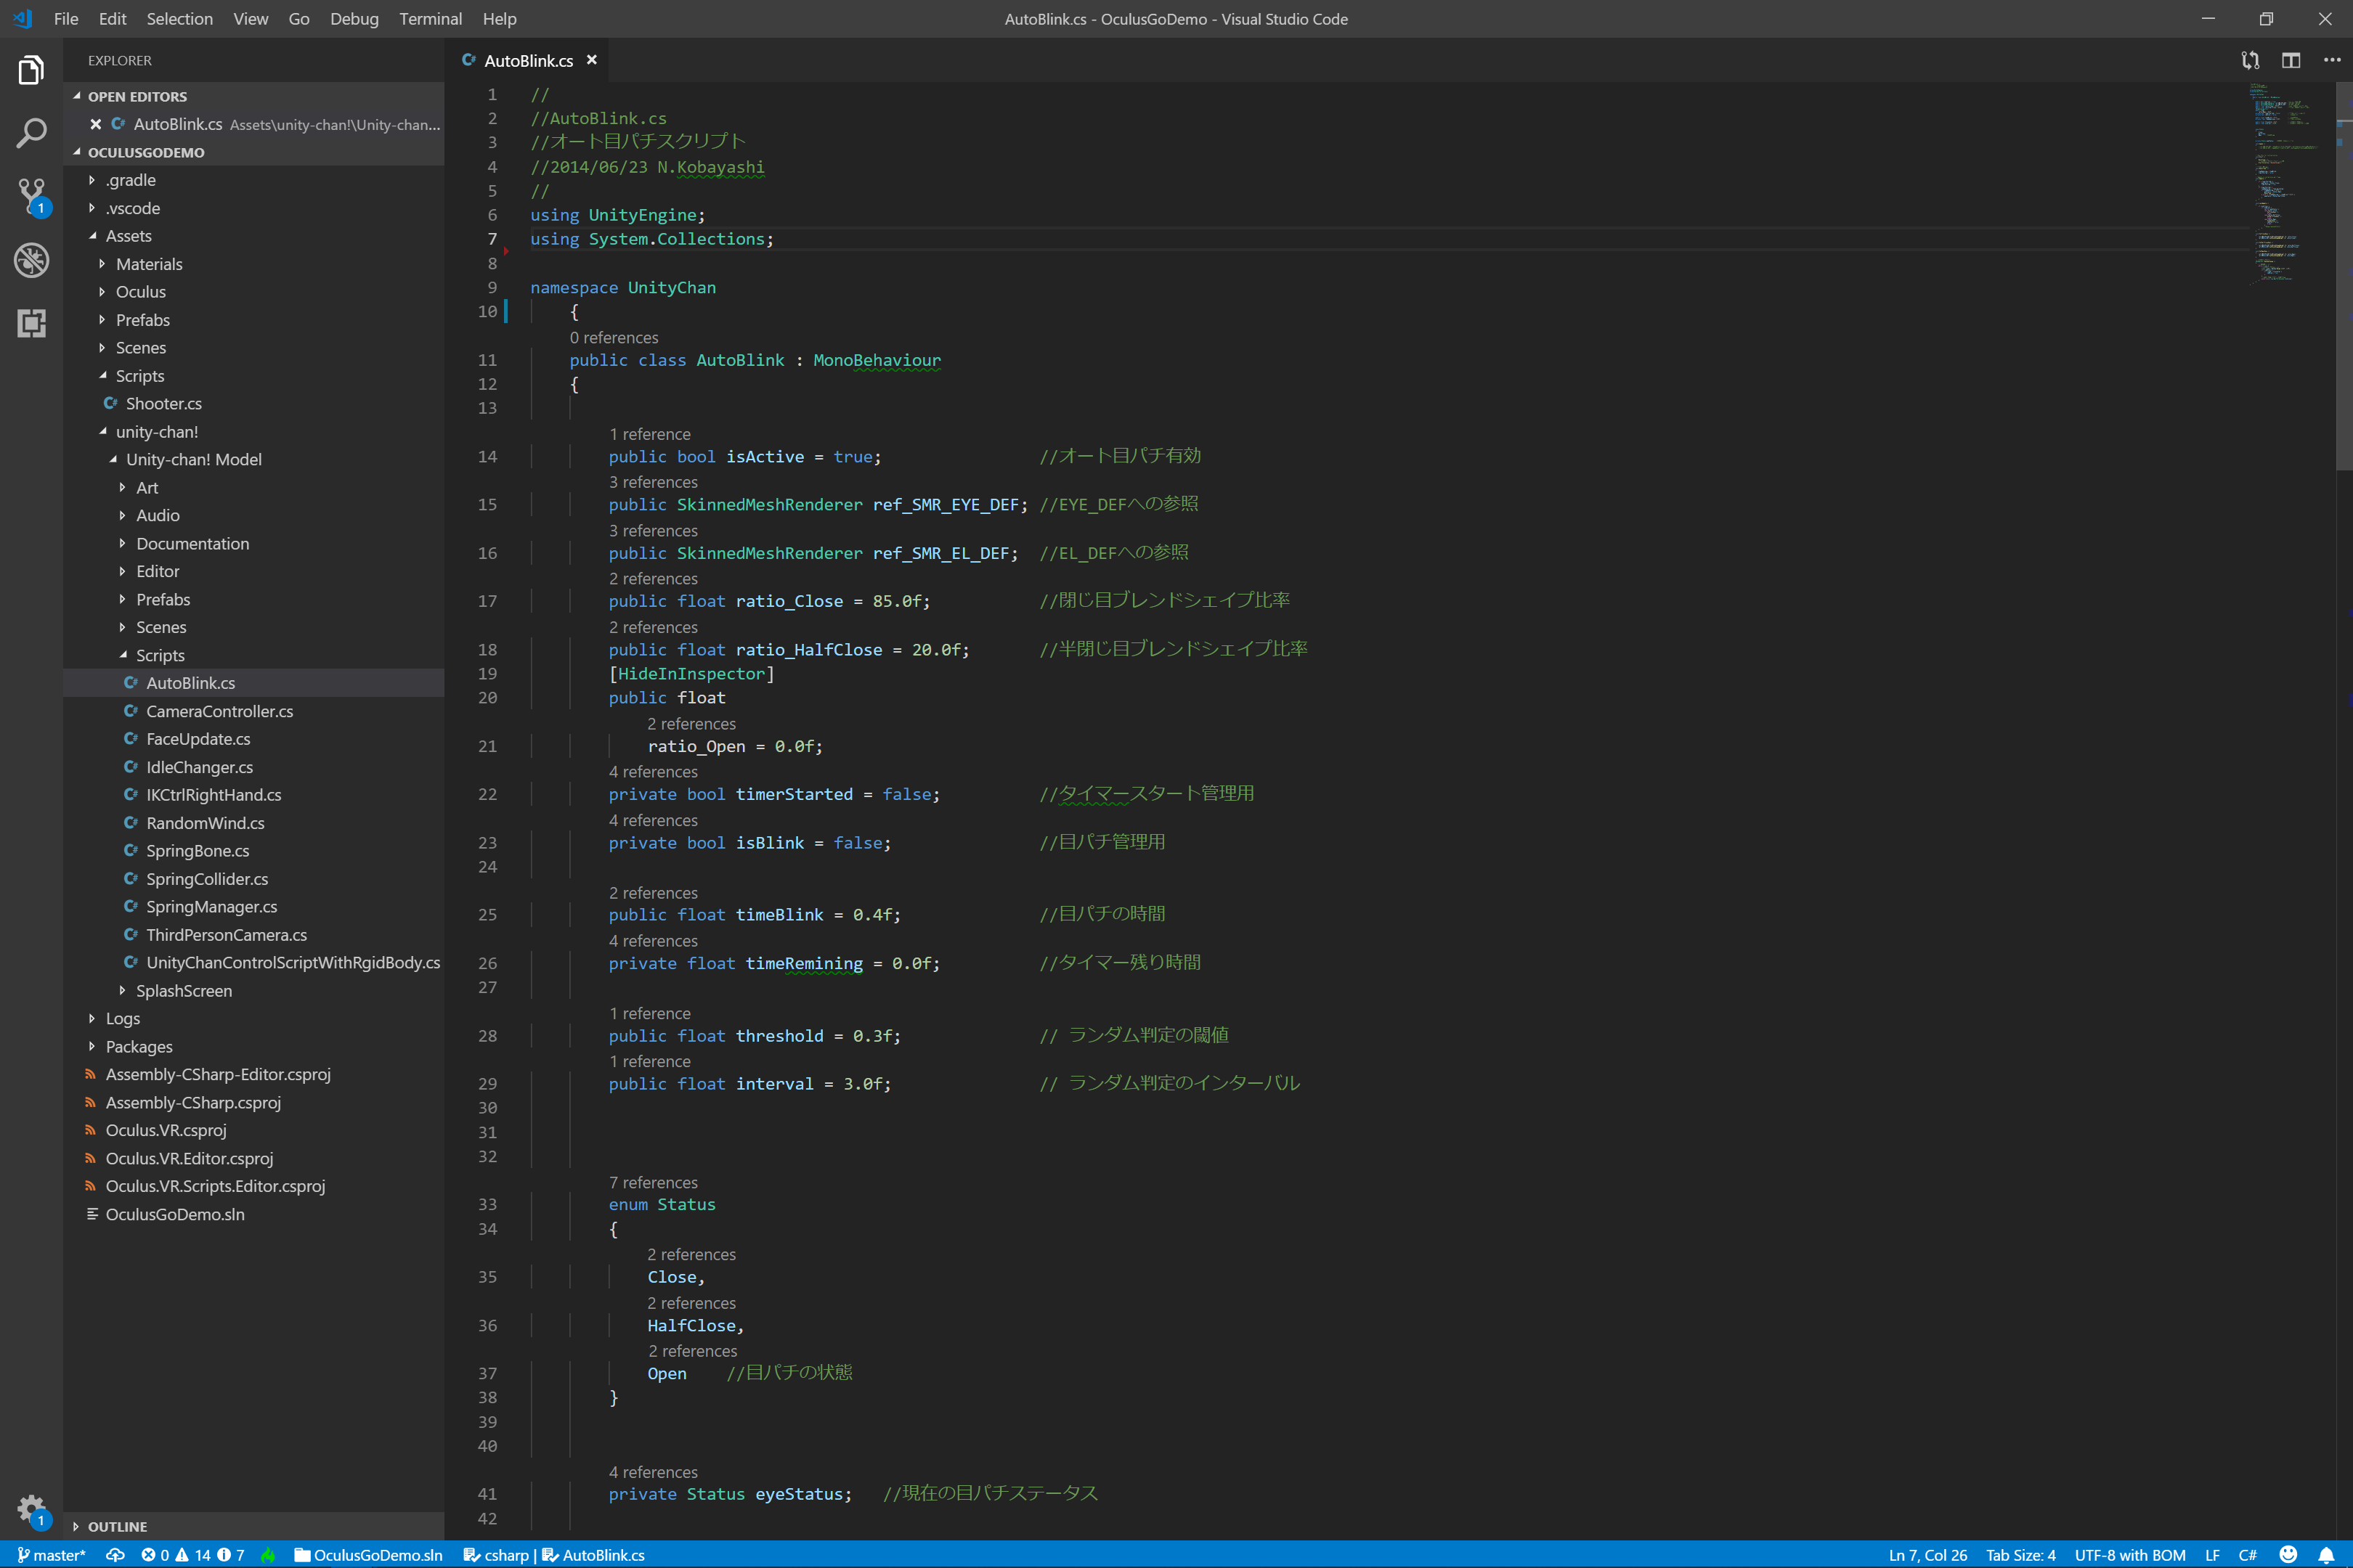Open the Extensions view icon
Screen dimensions: 2353x1568
click(x=31, y=323)
